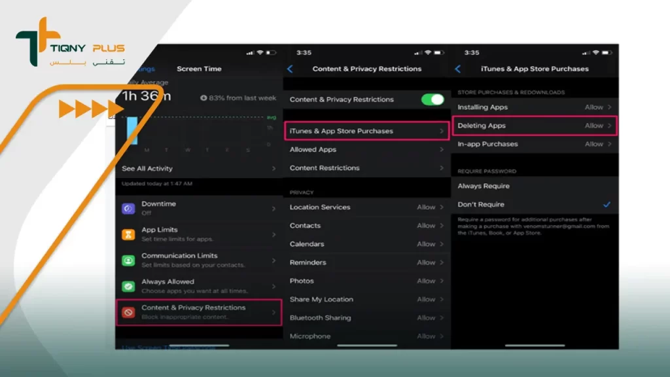
Task: Tap See All Activity link
Action: 147,168
